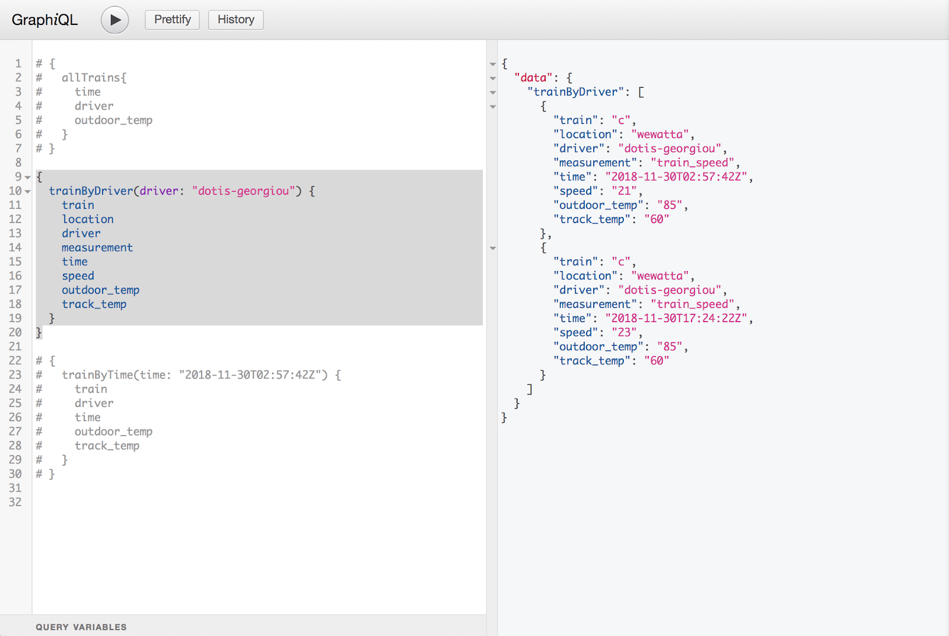Click the measurement field in the query
This screenshot has width=949, height=636.
click(x=97, y=247)
